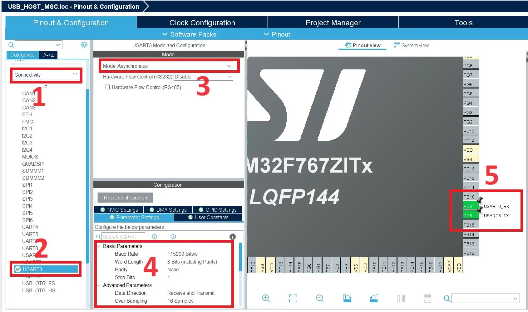Show the System view tab
528x312 pixels.
[x=412, y=45]
